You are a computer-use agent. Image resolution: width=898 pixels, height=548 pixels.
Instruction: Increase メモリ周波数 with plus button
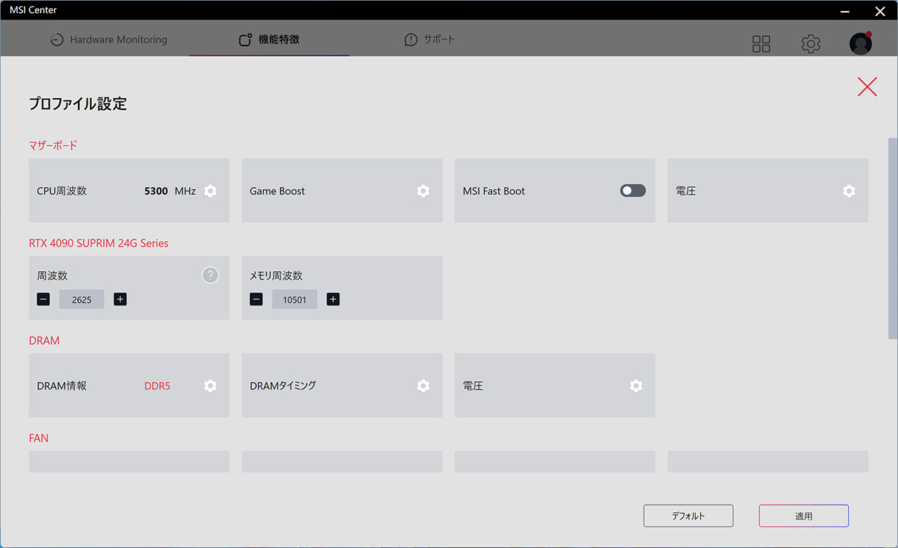pos(333,299)
